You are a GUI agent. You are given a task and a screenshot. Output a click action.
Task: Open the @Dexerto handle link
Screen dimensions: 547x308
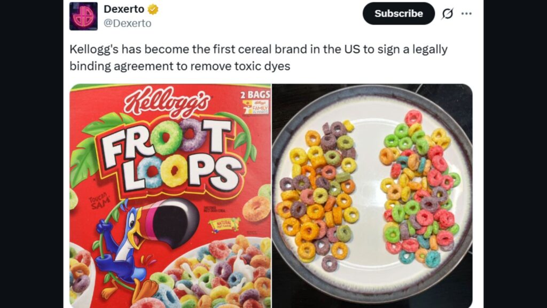[127, 23]
